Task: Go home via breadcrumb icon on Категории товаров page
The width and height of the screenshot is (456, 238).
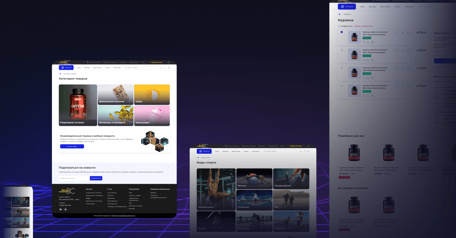Action: (60, 74)
